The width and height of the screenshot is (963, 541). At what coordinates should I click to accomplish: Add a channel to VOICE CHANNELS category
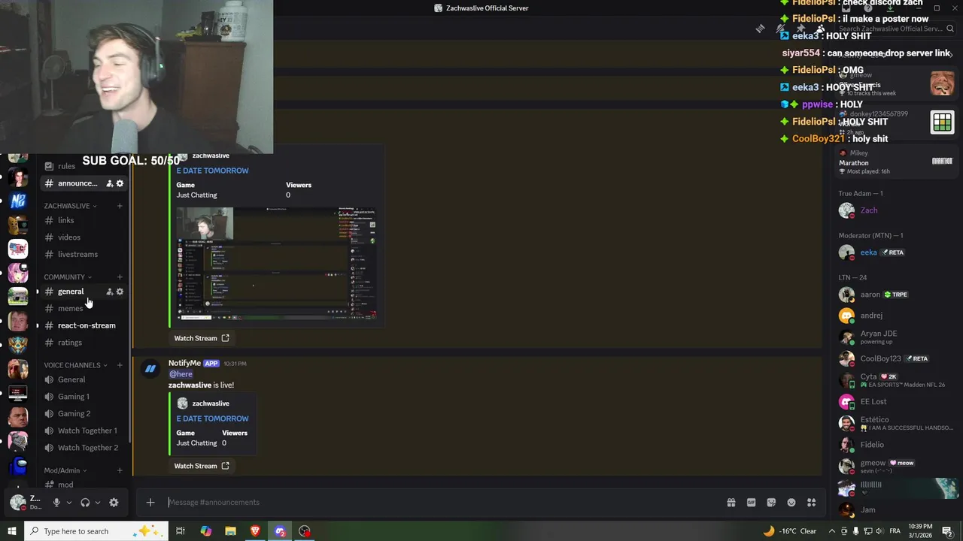120,365
